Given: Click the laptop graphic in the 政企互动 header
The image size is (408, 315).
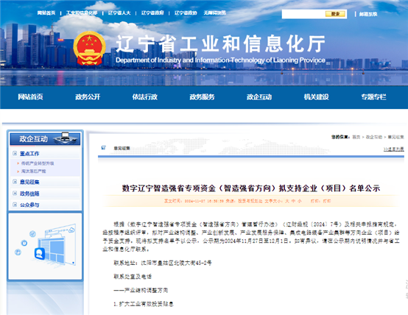Looking at the screenshot, I should (x=66, y=138).
